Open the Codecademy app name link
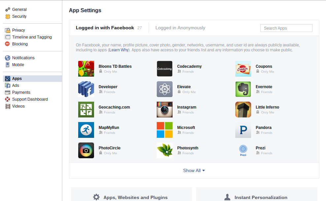Viewport: 326px width, 201px height. pos(189,66)
